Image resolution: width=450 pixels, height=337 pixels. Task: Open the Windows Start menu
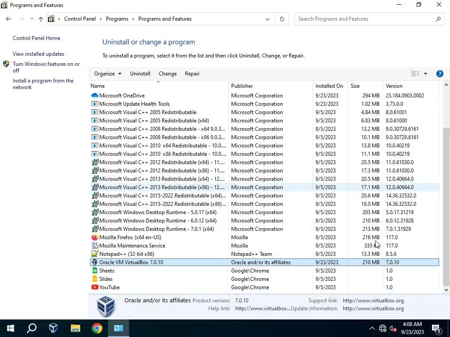click(11, 328)
